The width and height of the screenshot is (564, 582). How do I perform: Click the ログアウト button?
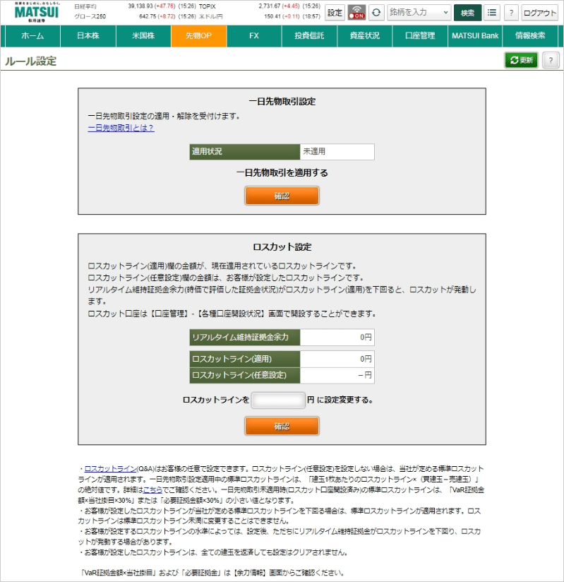pos(539,13)
